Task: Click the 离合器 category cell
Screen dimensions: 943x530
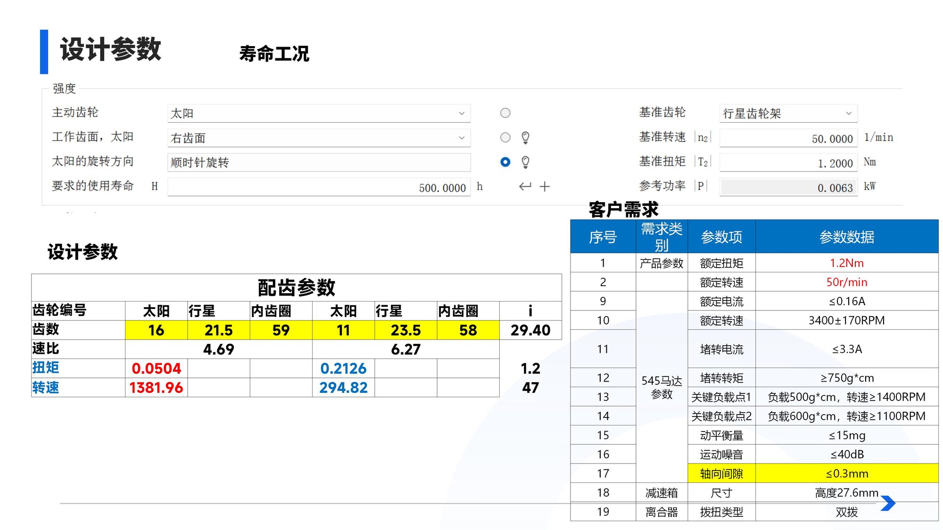Action: 662,512
